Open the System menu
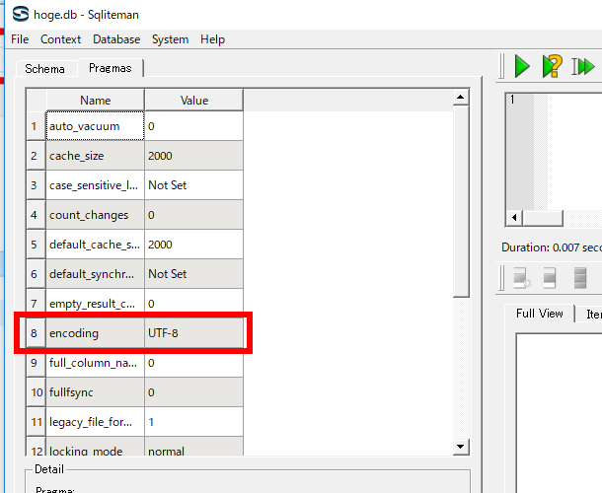The width and height of the screenshot is (602, 493). pyautogui.click(x=170, y=39)
